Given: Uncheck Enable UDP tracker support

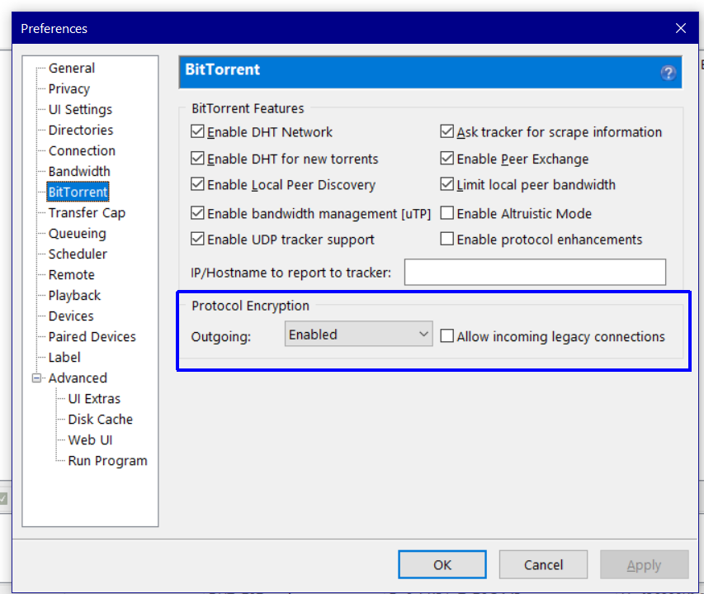Looking at the screenshot, I should click(197, 240).
